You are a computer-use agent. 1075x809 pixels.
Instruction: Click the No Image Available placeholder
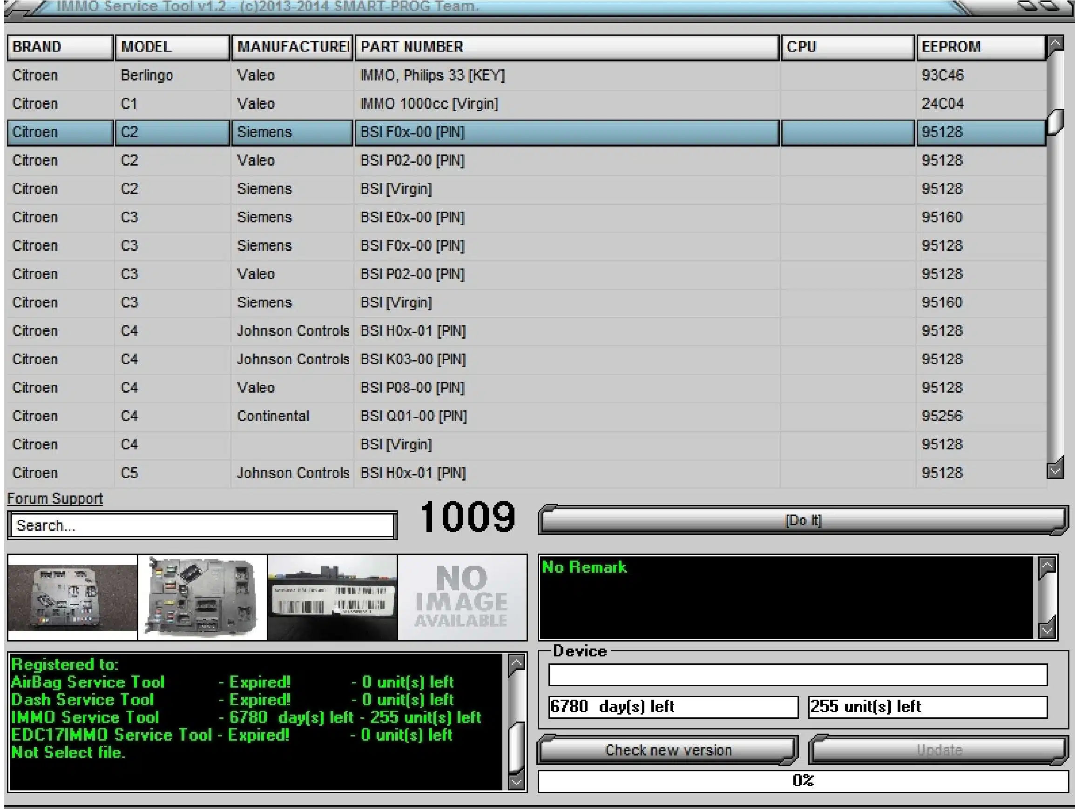pos(462,597)
